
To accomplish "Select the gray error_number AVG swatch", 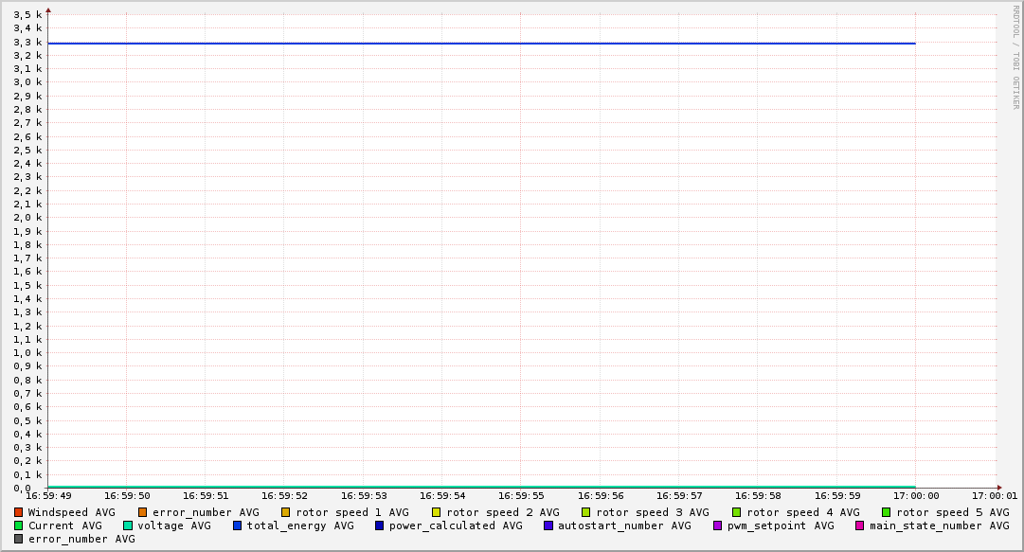I will pyautogui.click(x=19, y=539).
